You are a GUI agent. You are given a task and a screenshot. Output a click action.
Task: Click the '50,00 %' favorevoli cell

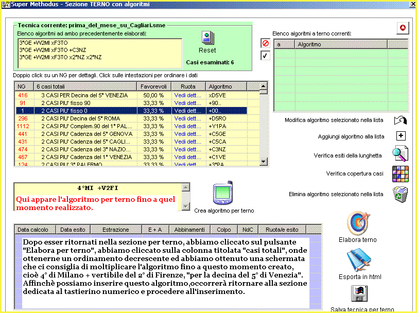click(153, 95)
